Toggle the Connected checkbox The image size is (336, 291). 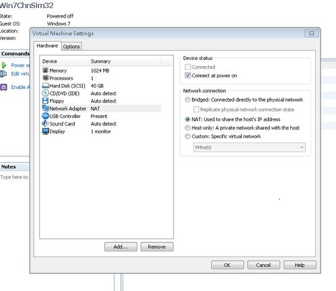click(x=188, y=67)
